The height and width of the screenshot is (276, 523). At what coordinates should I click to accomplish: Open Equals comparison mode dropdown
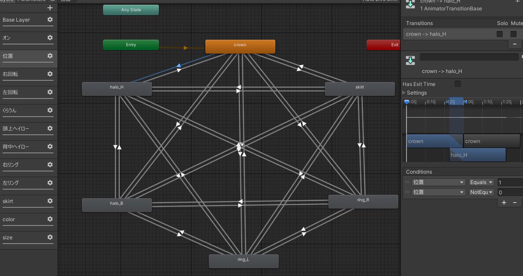click(x=482, y=182)
